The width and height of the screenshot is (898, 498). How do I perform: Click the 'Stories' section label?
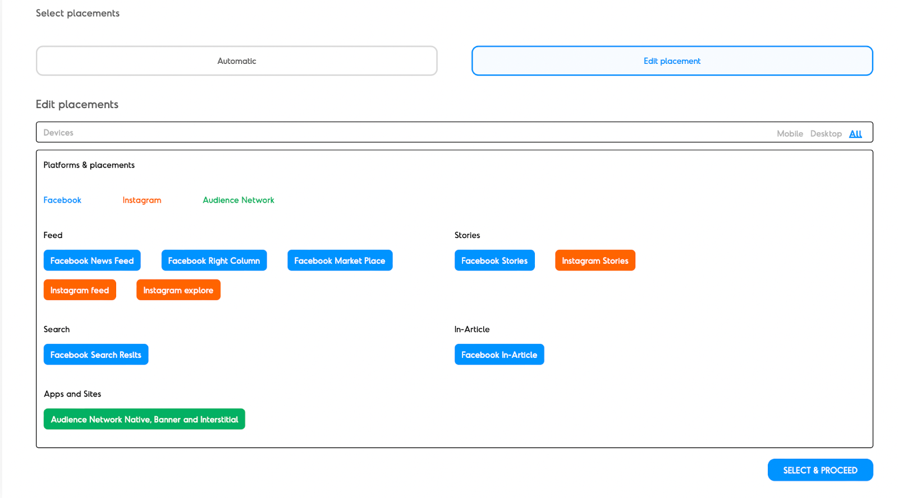[x=467, y=235]
